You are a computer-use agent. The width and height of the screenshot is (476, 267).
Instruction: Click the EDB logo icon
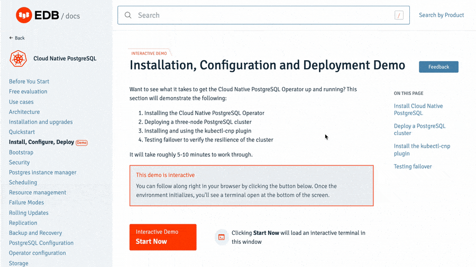24,15
